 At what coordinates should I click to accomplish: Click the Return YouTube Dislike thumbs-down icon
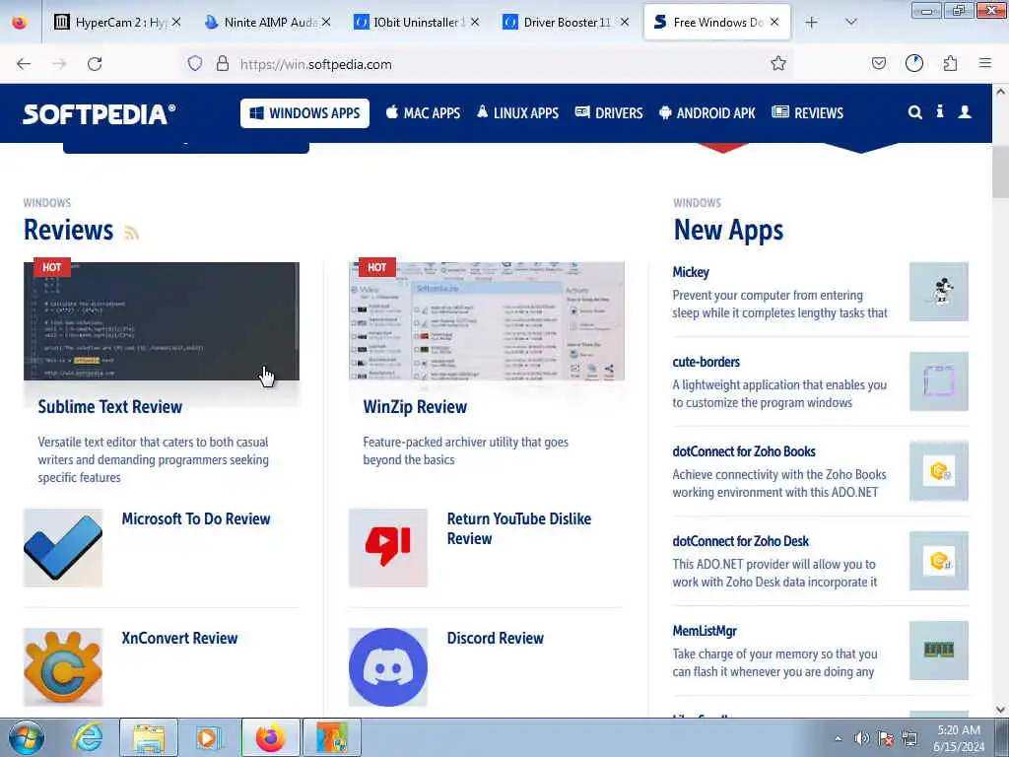pos(388,548)
